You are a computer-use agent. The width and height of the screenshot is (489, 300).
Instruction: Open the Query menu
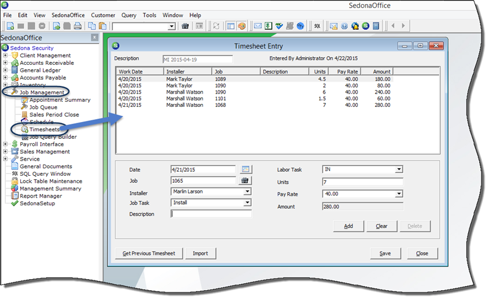click(x=129, y=15)
